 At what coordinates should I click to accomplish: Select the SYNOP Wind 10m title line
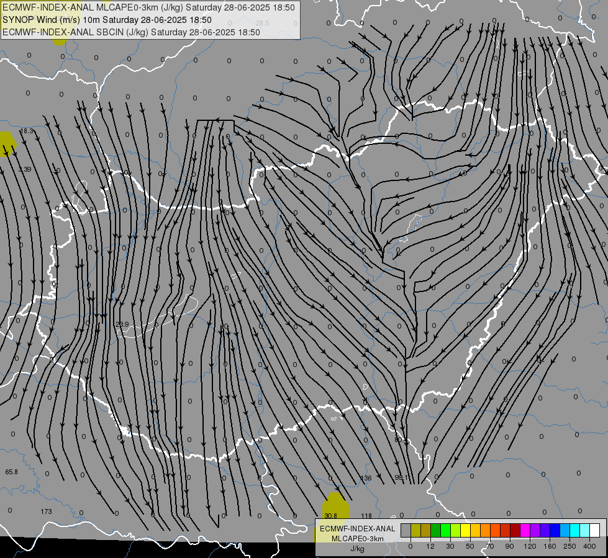tap(107, 20)
